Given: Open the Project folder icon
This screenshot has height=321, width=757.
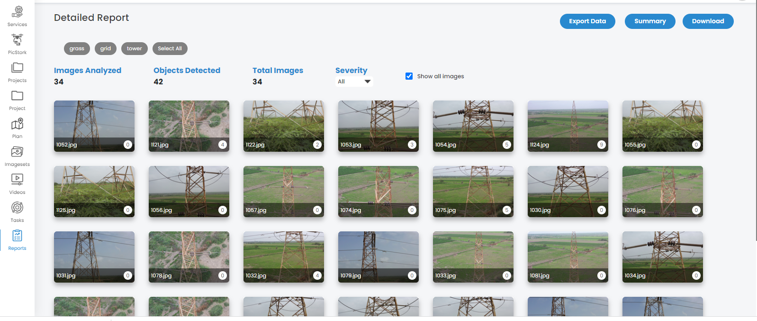Looking at the screenshot, I should coord(18,95).
